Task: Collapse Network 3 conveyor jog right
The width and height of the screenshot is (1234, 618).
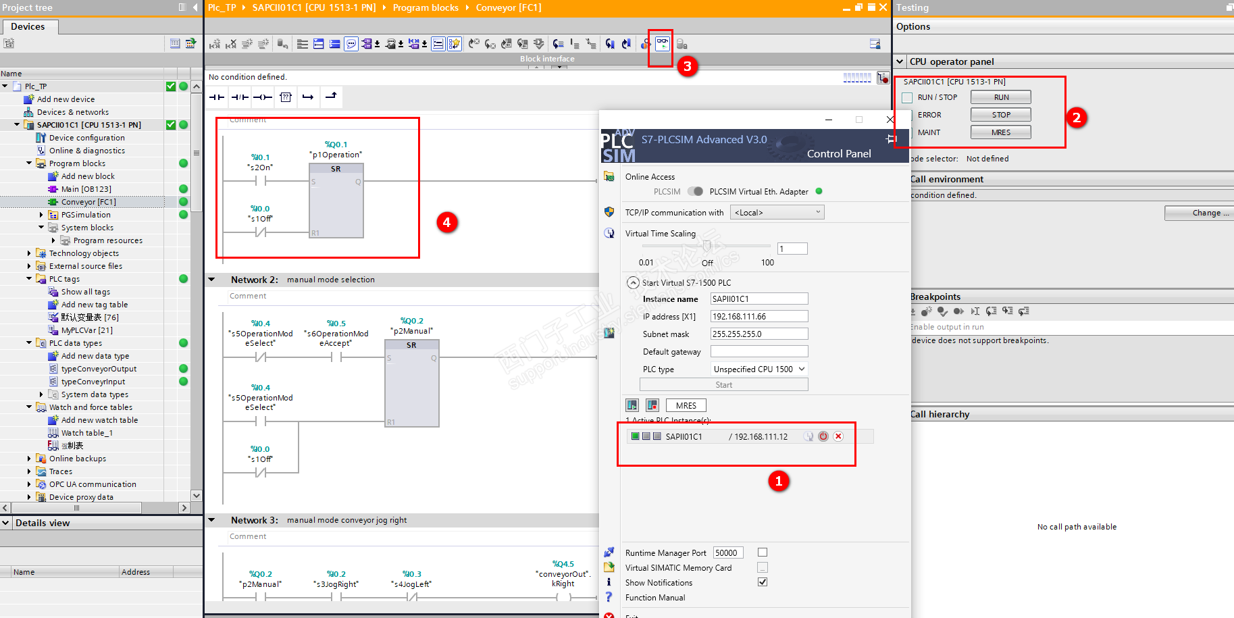Action: [211, 520]
